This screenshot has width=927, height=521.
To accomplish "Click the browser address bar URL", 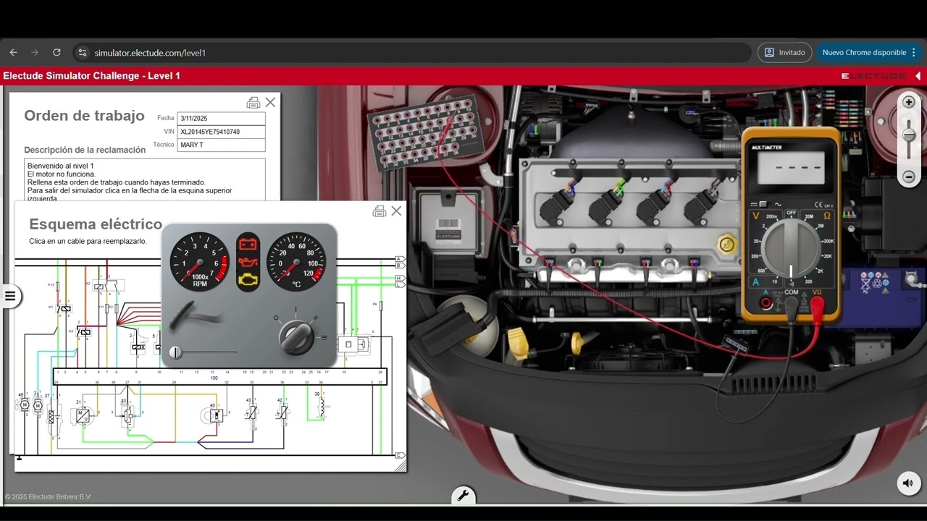I will click(150, 53).
